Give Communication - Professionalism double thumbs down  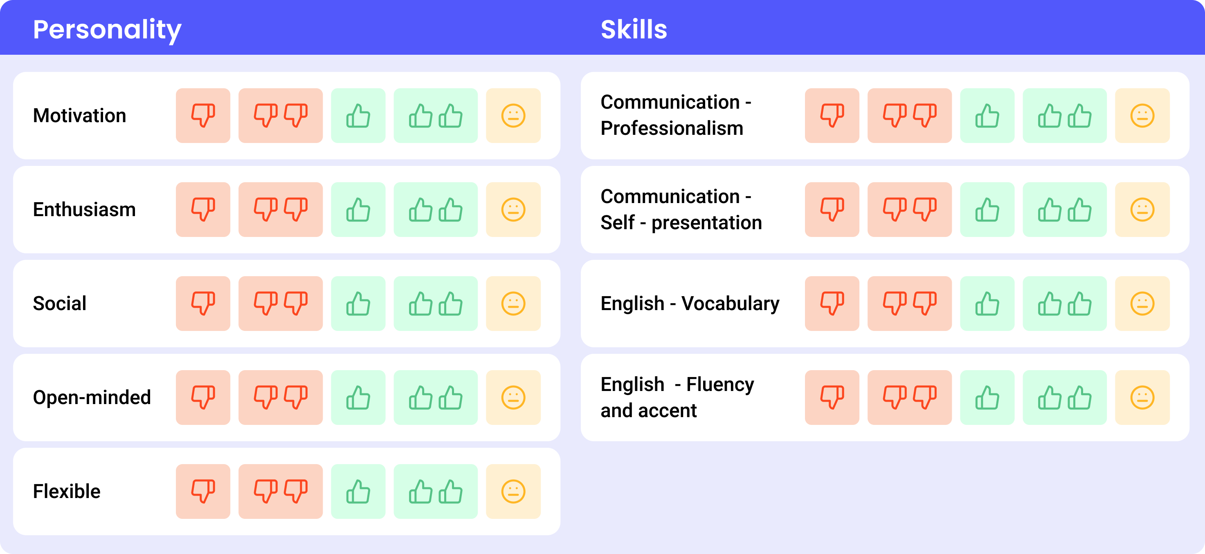coord(909,115)
